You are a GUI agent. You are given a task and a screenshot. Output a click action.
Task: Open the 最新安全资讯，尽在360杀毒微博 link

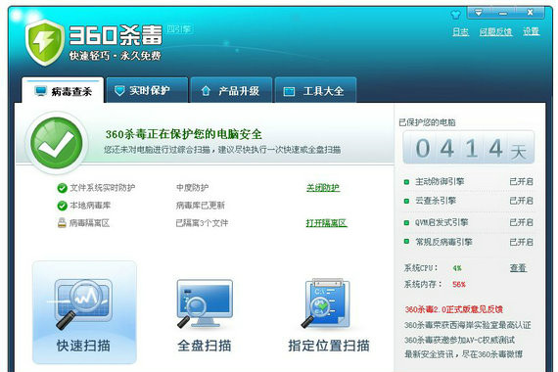coord(464,354)
